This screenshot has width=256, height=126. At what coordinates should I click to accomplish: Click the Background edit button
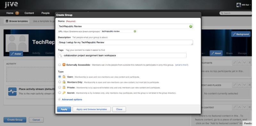pyautogui.click(x=241, y=34)
